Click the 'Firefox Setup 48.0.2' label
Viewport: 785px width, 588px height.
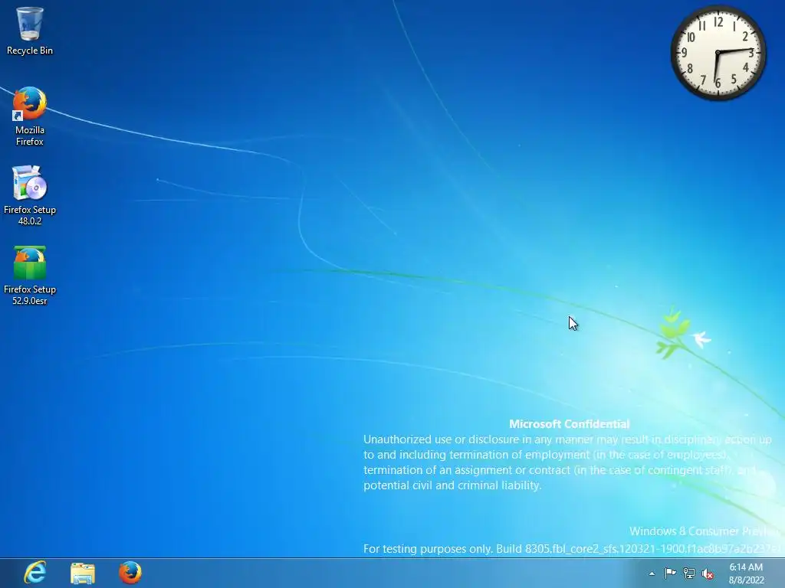30,215
